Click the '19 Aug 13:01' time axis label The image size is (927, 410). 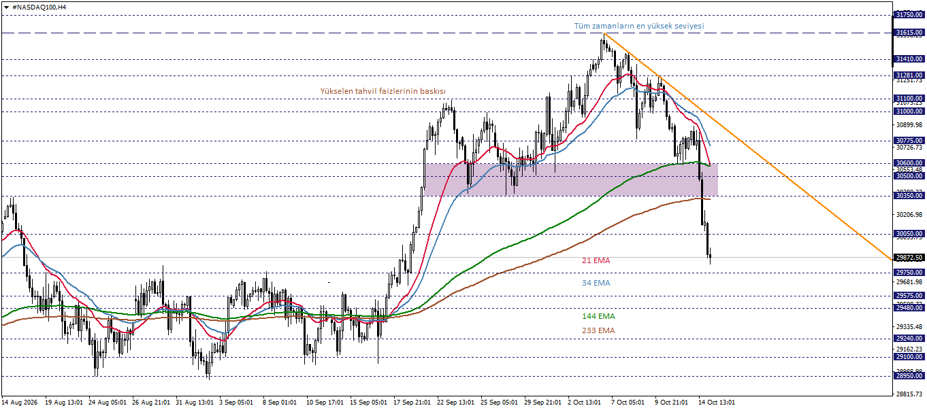click(64, 403)
